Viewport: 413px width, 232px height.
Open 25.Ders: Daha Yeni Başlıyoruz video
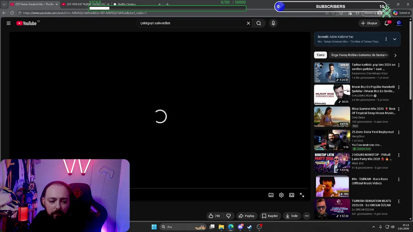(x=373, y=132)
